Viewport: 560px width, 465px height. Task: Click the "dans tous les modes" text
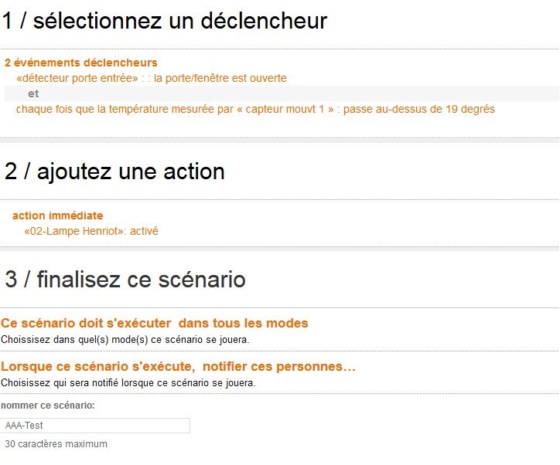coord(243,323)
